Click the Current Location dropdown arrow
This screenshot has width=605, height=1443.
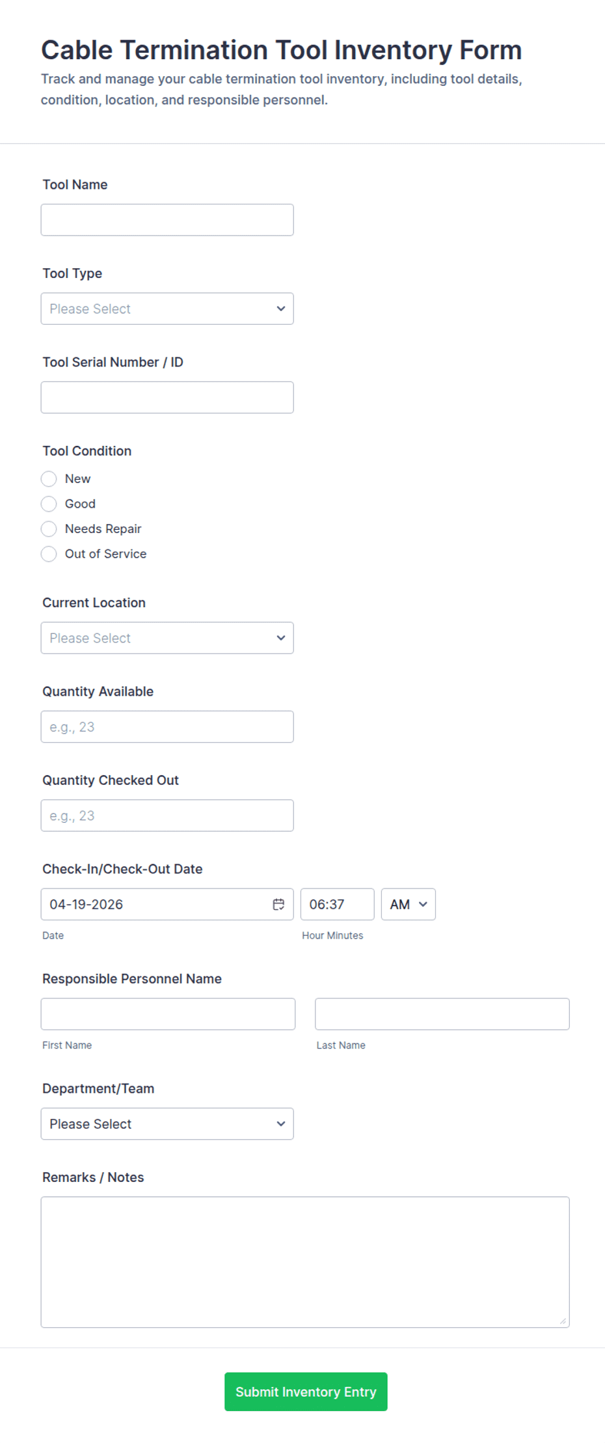pos(280,638)
